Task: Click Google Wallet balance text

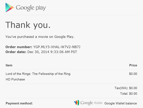Action: click(x=120, y=103)
